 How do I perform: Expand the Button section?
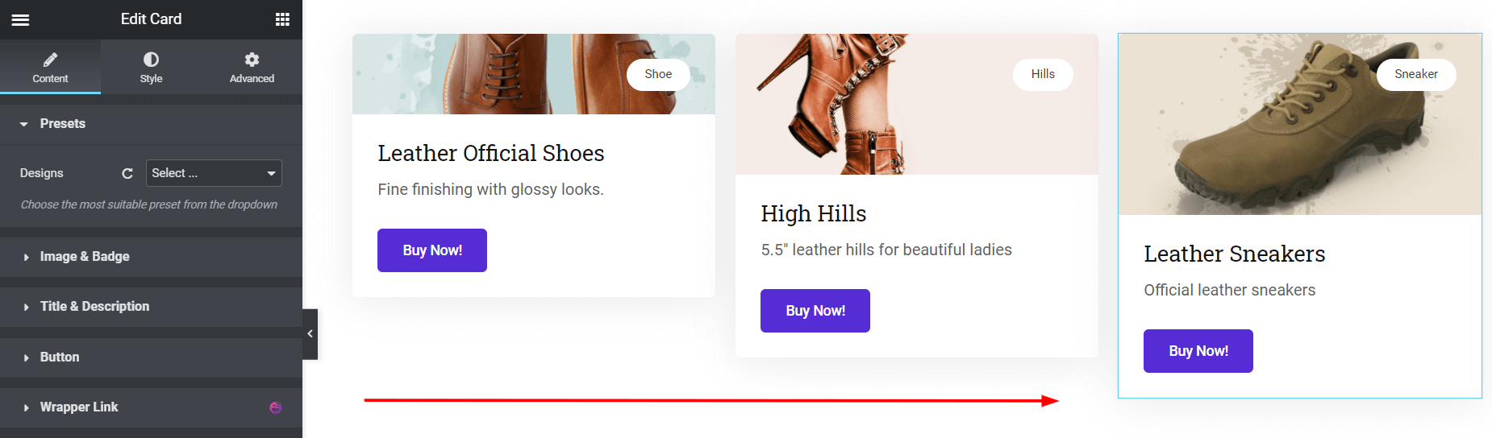pos(60,357)
